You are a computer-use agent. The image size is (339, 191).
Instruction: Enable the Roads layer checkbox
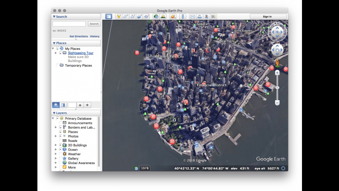click(60, 141)
